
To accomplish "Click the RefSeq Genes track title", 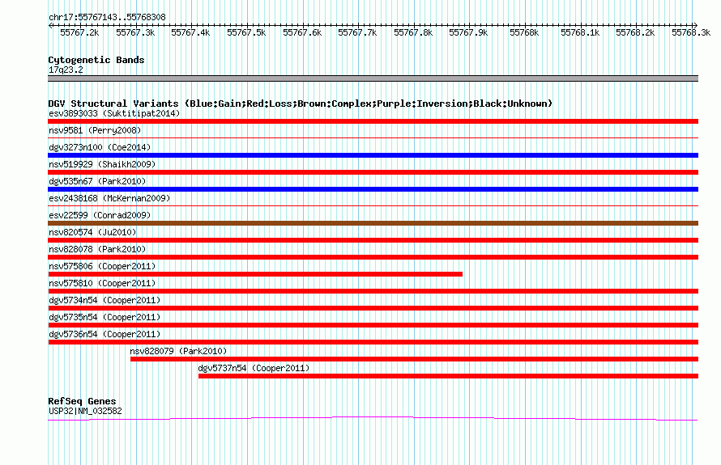I will click(x=82, y=401).
